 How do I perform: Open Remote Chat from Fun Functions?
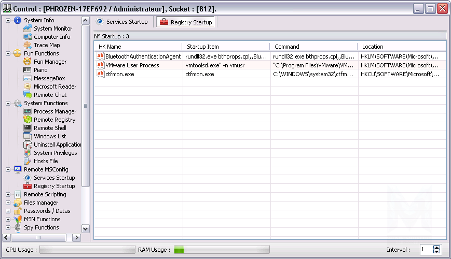coord(50,95)
